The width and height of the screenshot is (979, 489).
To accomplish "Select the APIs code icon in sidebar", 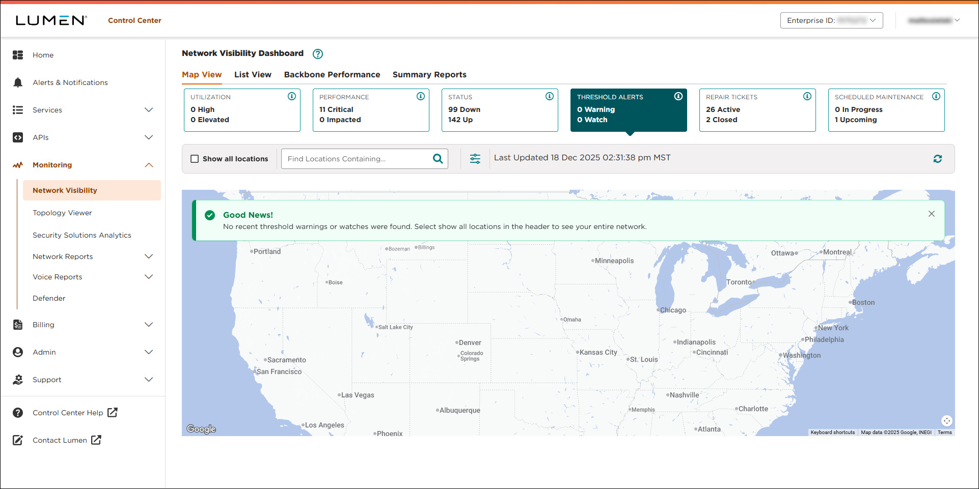I will tap(18, 137).
